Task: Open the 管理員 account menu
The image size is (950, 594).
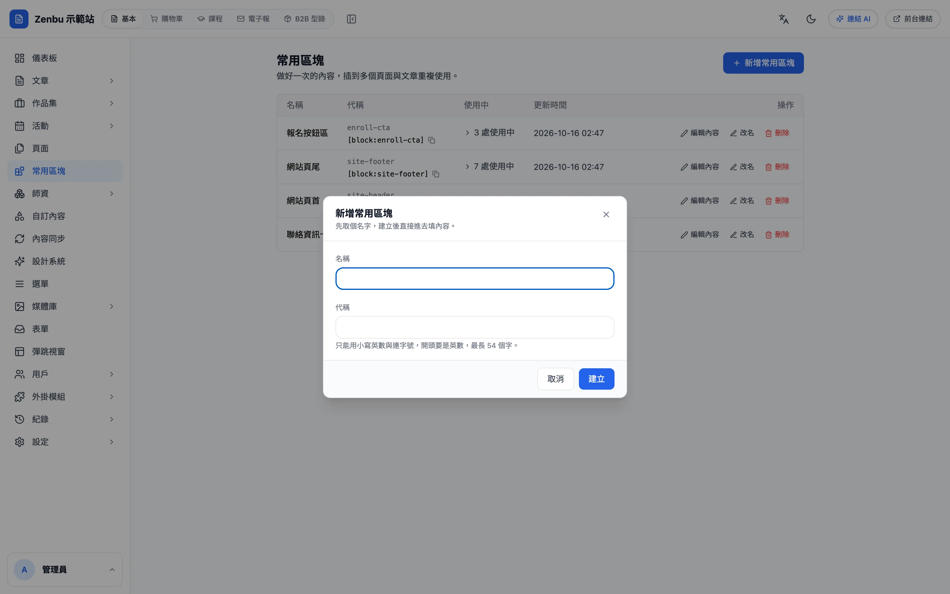Action: coord(65,570)
